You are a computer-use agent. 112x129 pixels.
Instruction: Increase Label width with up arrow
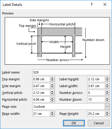coord(107,85)
